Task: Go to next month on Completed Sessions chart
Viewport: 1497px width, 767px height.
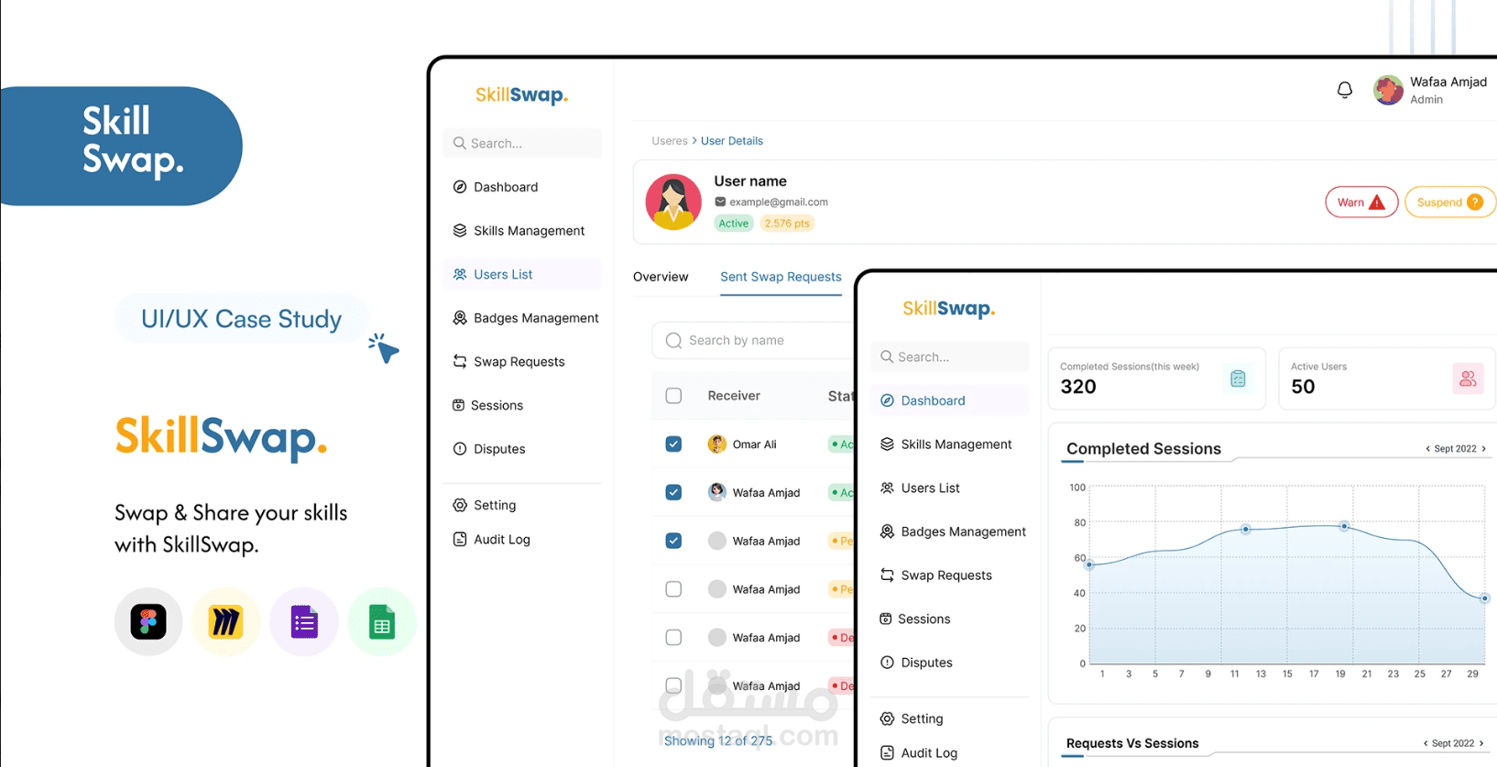Action: point(1484,449)
